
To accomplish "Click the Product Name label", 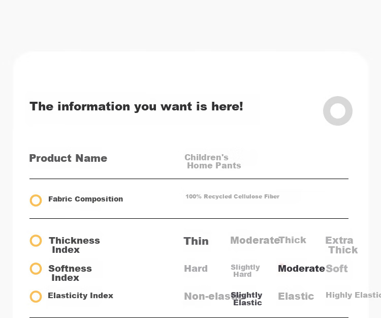I will [68, 158].
